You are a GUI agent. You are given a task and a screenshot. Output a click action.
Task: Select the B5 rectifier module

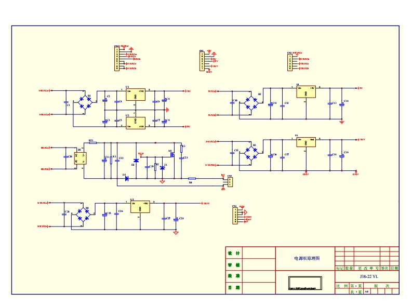(80, 158)
